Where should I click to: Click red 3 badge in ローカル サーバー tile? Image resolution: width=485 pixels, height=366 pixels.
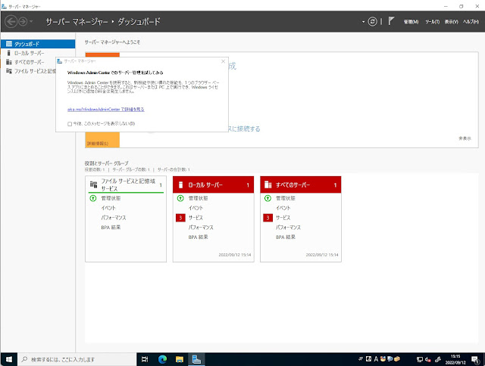[x=180, y=218]
